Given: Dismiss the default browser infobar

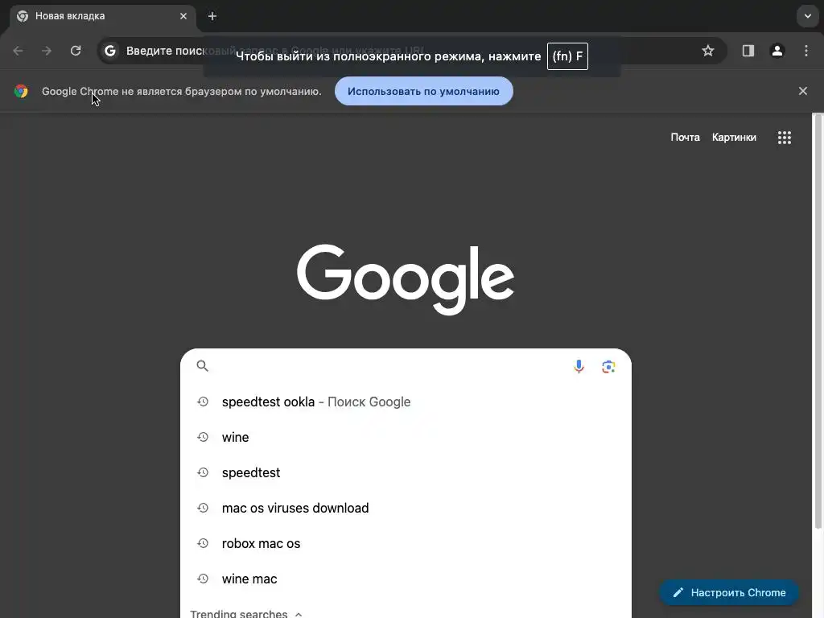Looking at the screenshot, I should [x=803, y=91].
